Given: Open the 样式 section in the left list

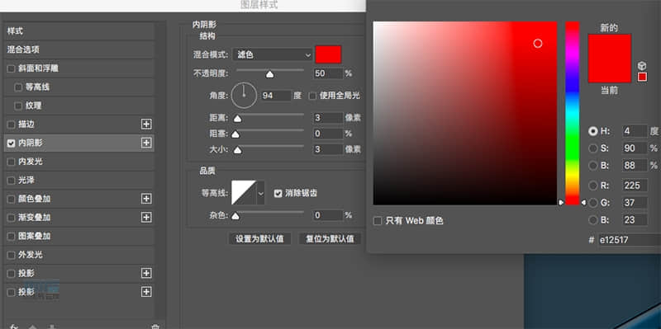Looking at the screenshot, I should (x=78, y=31).
